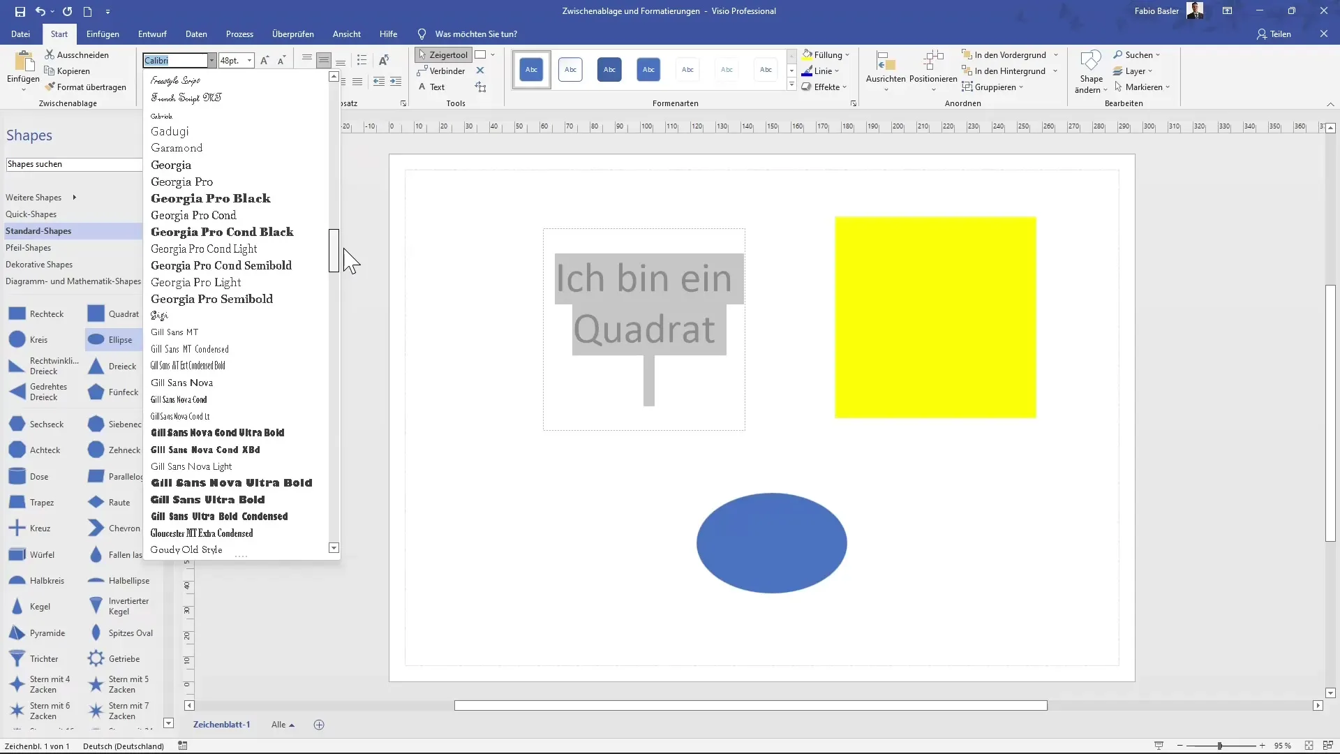This screenshot has width=1340, height=754.
Task: Click the Teilen share button
Action: (1274, 34)
